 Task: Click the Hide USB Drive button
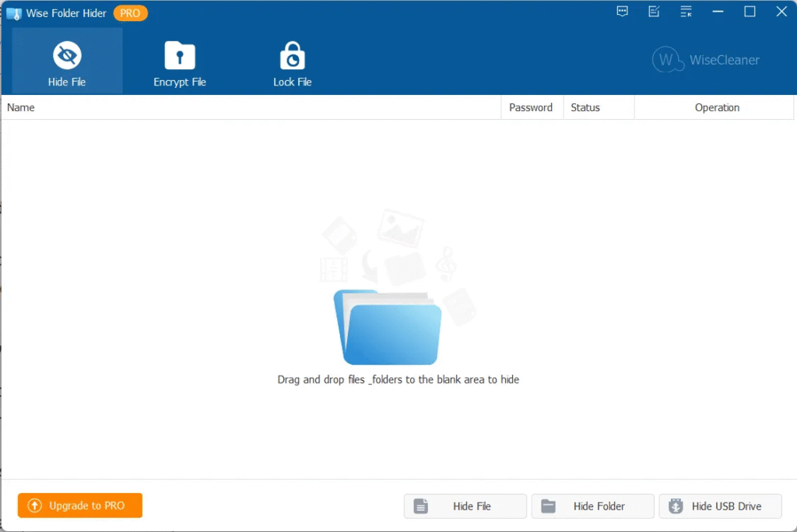coord(720,506)
